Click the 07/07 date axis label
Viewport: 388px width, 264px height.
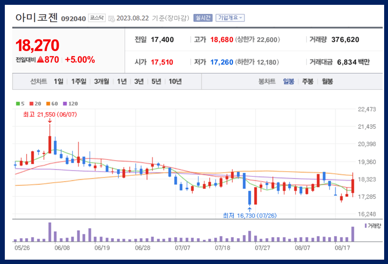click(183, 248)
